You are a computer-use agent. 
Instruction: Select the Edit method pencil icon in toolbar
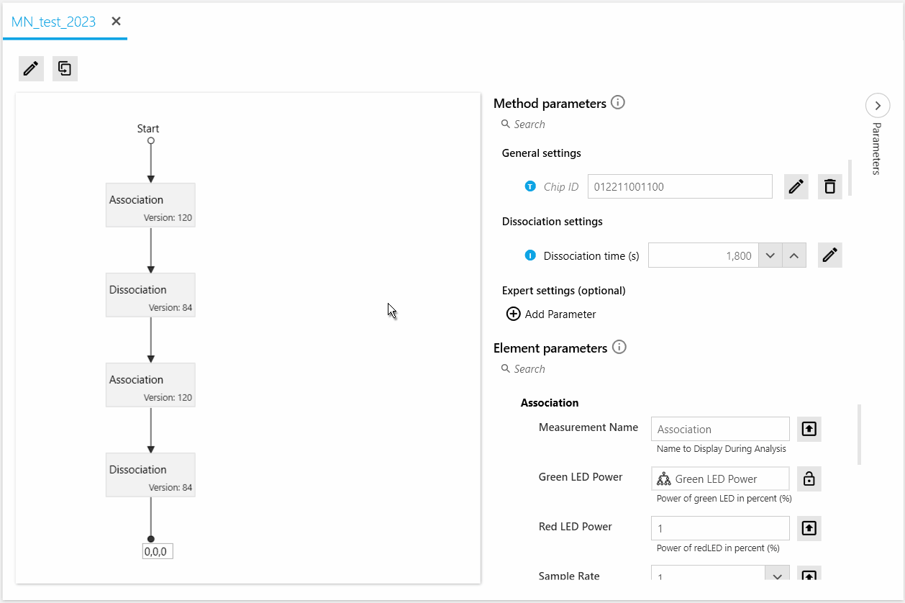[31, 68]
